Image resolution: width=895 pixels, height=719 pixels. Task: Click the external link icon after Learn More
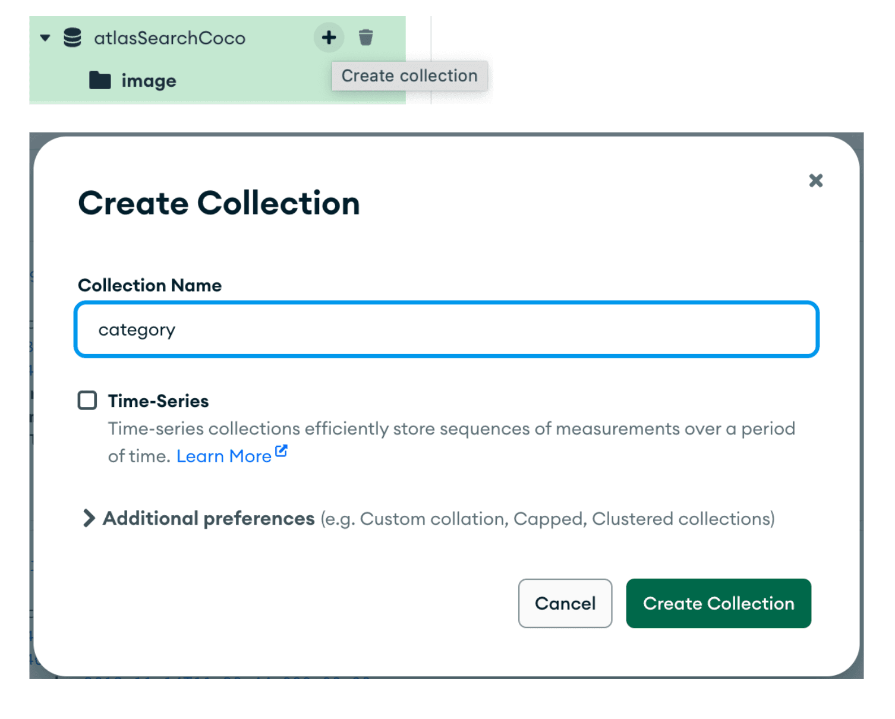click(x=282, y=452)
